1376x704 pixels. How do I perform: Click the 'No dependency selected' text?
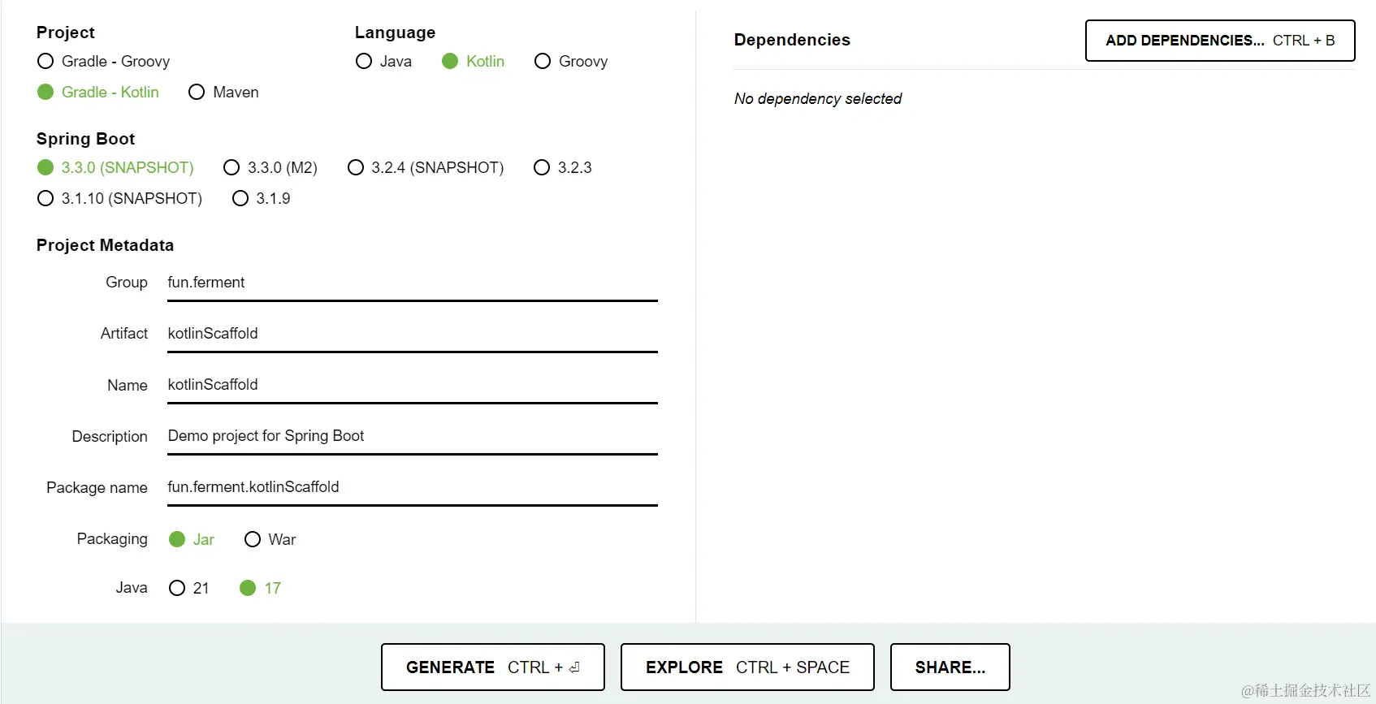tap(818, 99)
